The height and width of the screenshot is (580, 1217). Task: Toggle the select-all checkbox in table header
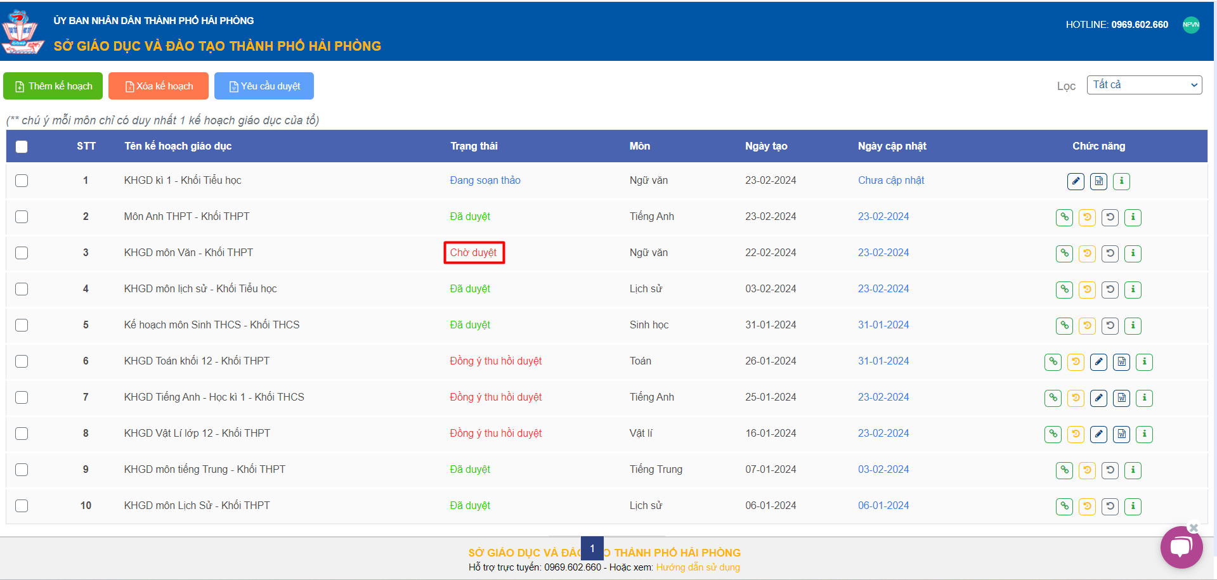click(22, 146)
